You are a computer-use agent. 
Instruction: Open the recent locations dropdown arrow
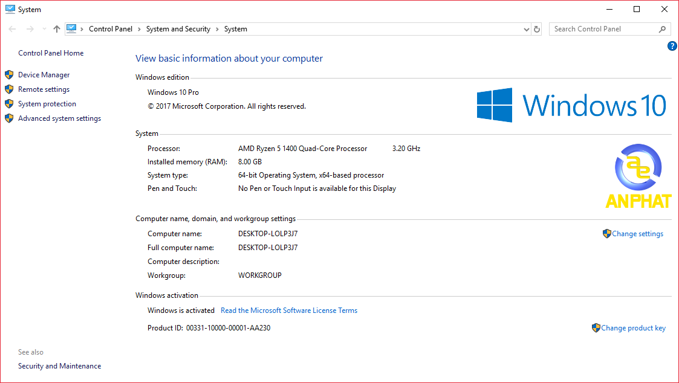pos(44,29)
